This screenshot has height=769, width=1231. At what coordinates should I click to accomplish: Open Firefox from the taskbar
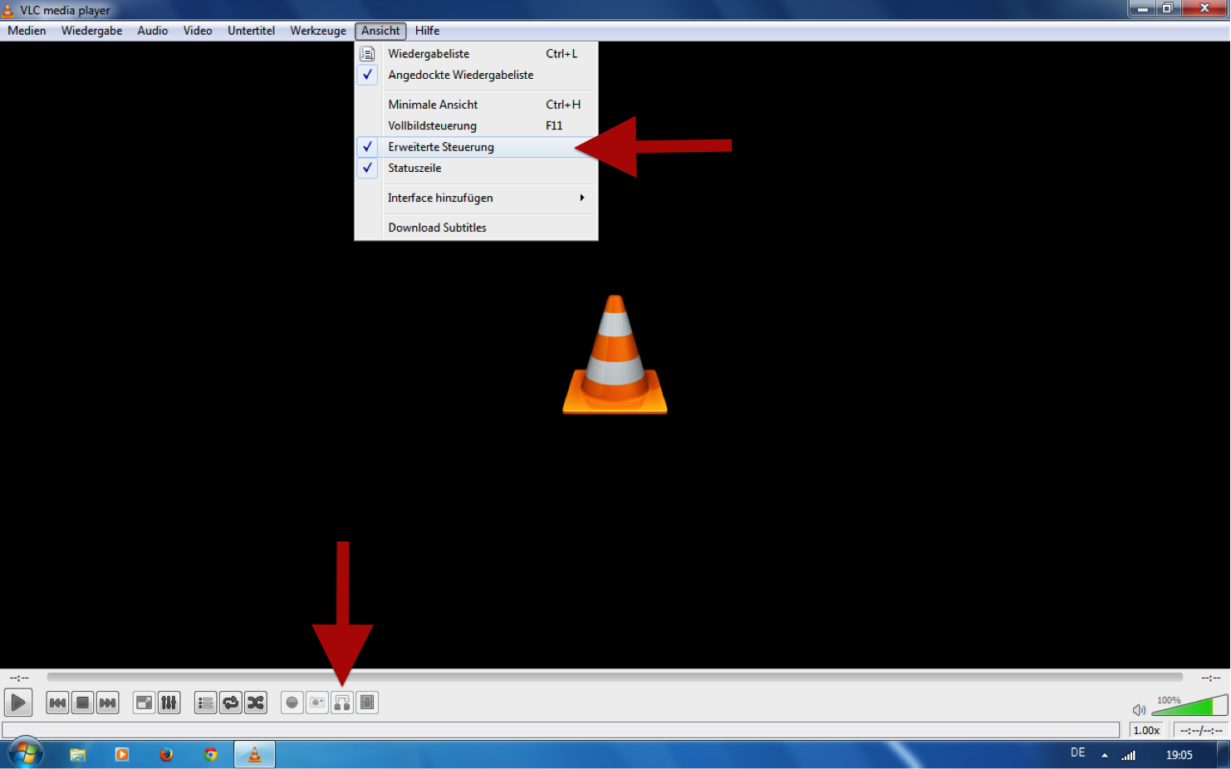166,755
